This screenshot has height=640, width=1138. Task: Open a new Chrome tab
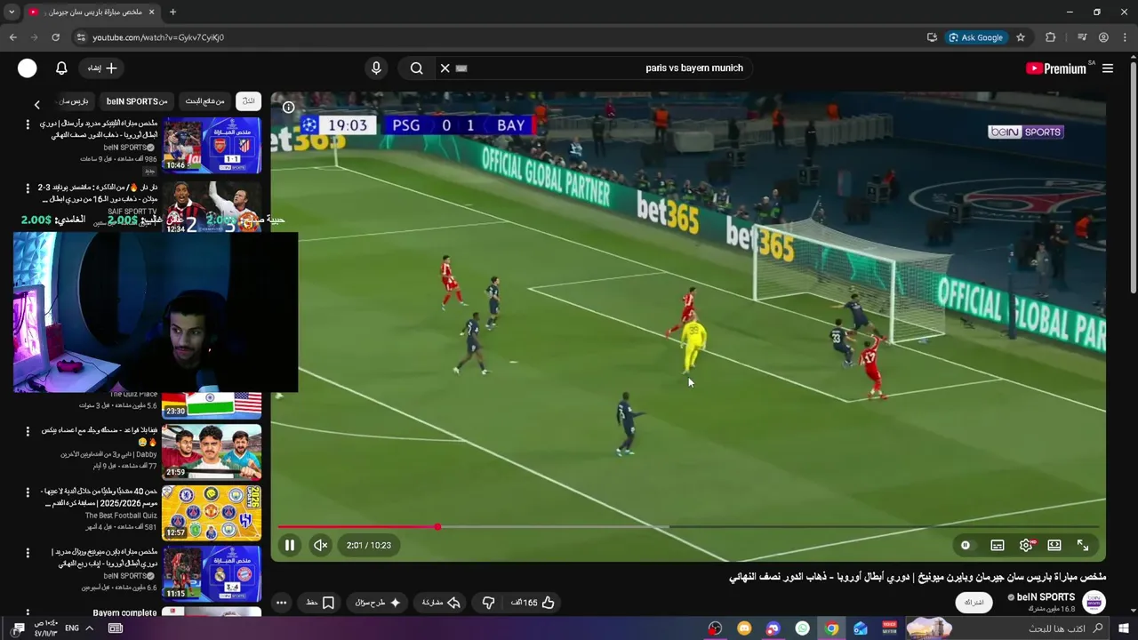172,12
